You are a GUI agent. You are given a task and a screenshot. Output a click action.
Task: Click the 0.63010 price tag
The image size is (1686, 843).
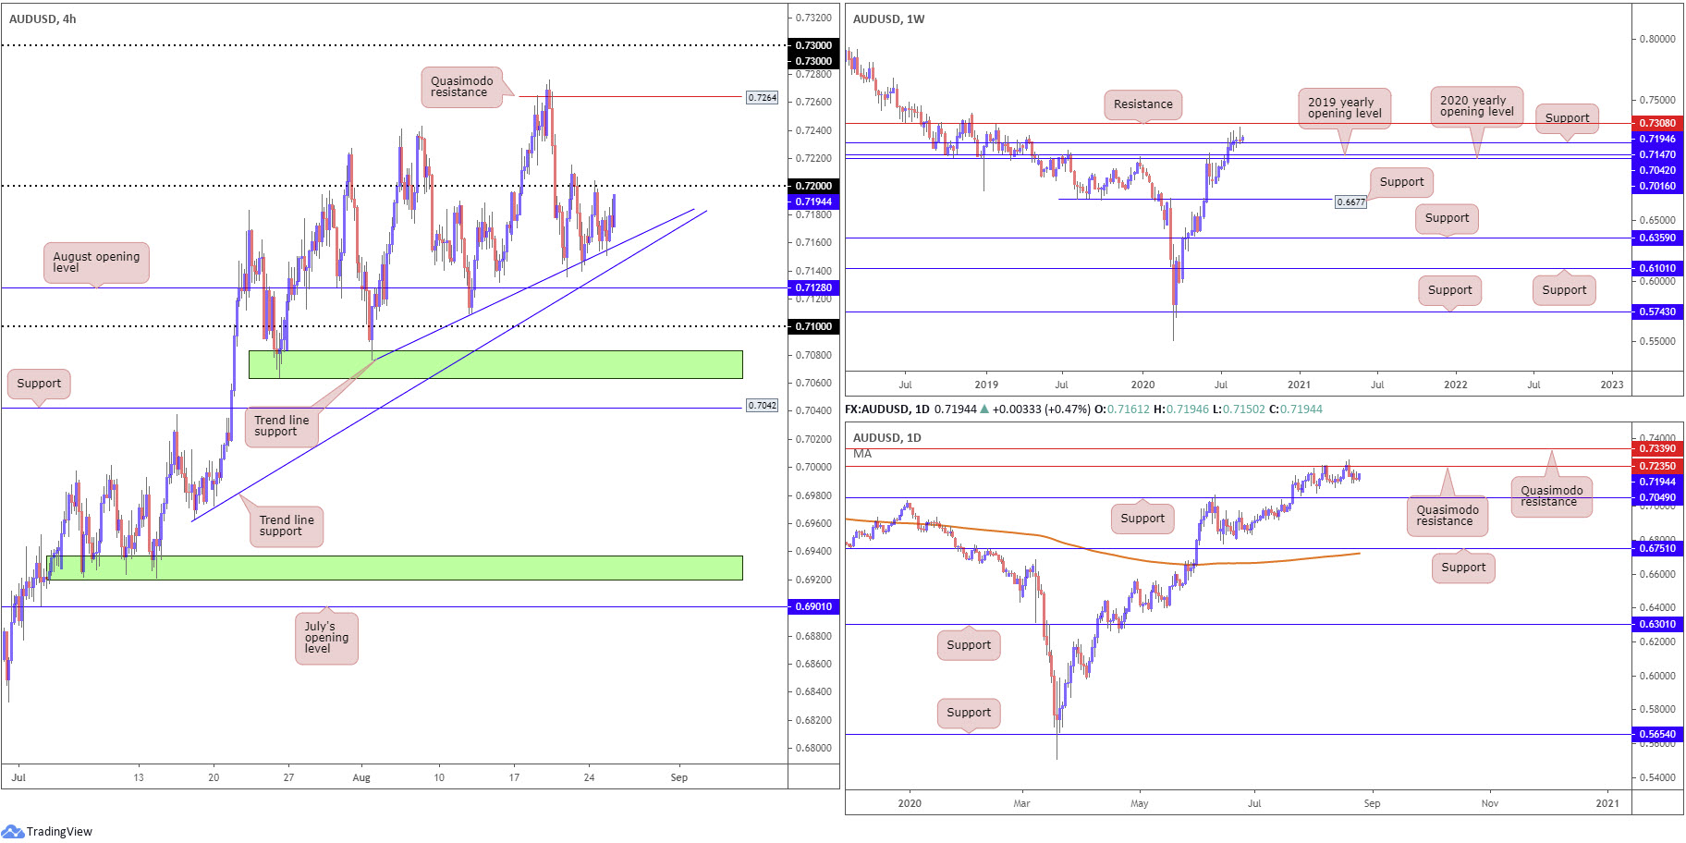(x=1657, y=624)
